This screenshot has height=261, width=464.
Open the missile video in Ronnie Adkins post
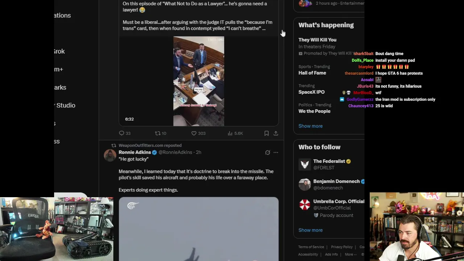(x=199, y=229)
